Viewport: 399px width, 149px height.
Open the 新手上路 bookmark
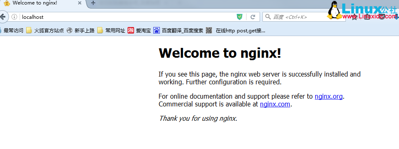click(x=81, y=31)
